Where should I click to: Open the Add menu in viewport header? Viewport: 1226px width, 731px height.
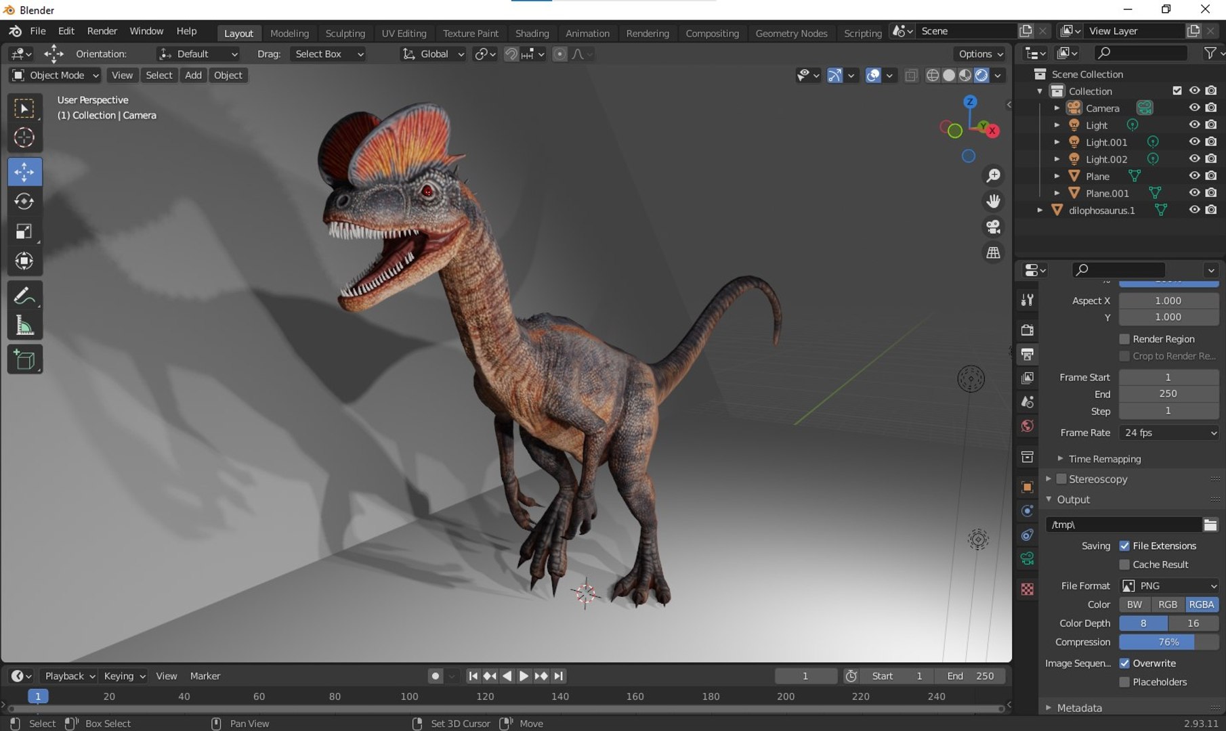click(x=193, y=75)
